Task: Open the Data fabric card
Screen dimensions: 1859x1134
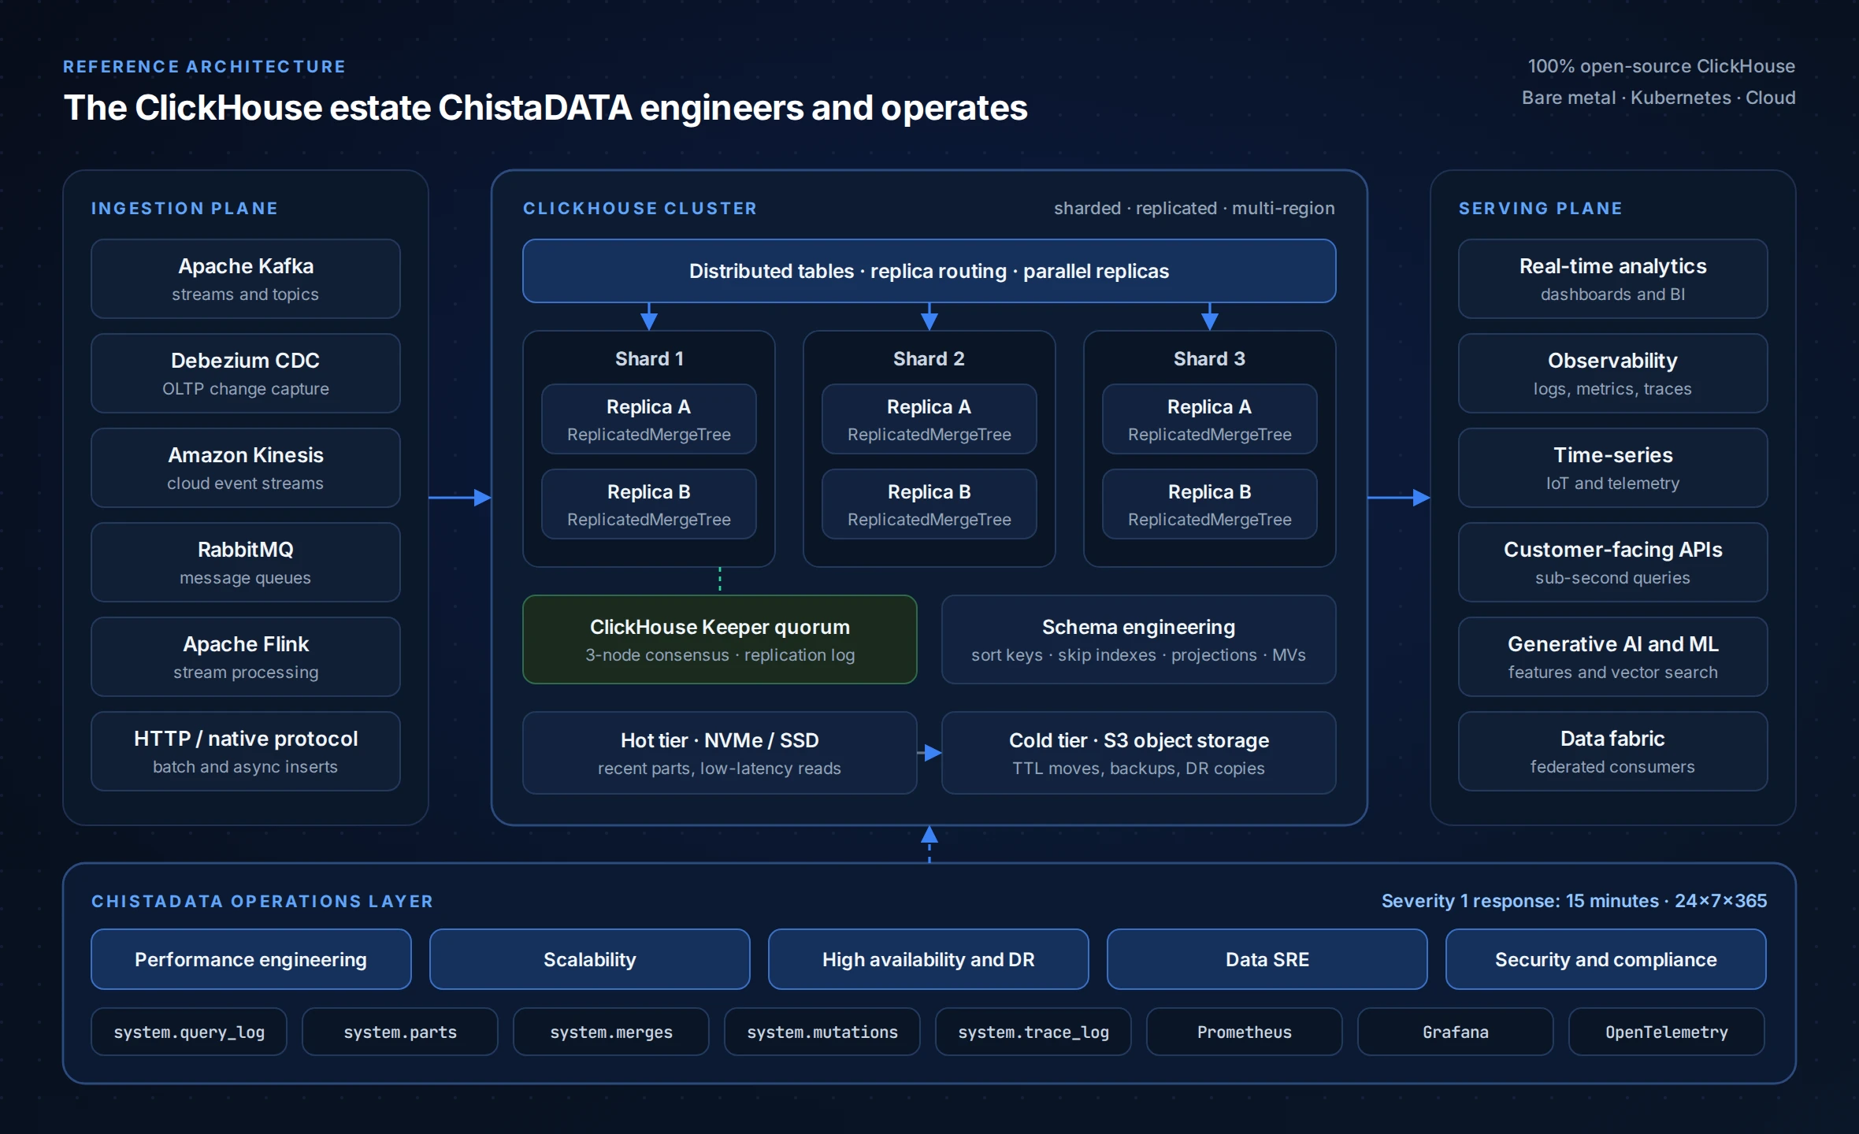Action: click(x=1613, y=751)
